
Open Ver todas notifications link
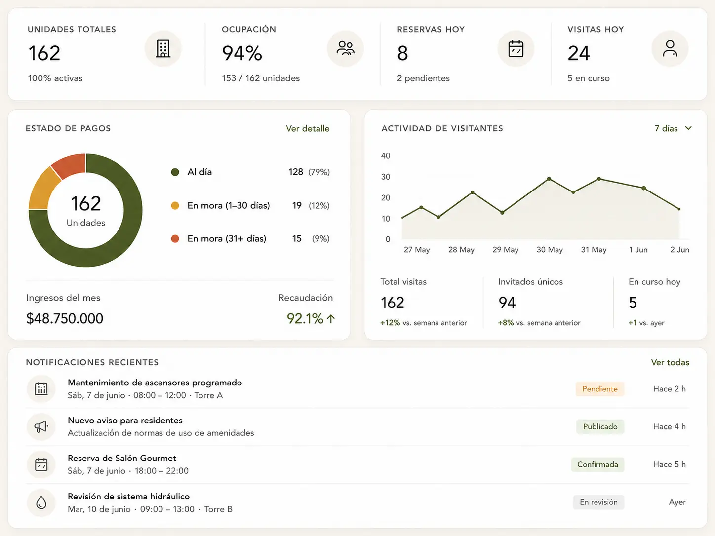click(670, 362)
